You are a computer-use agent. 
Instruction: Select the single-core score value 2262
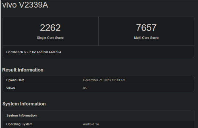point(50,28)
